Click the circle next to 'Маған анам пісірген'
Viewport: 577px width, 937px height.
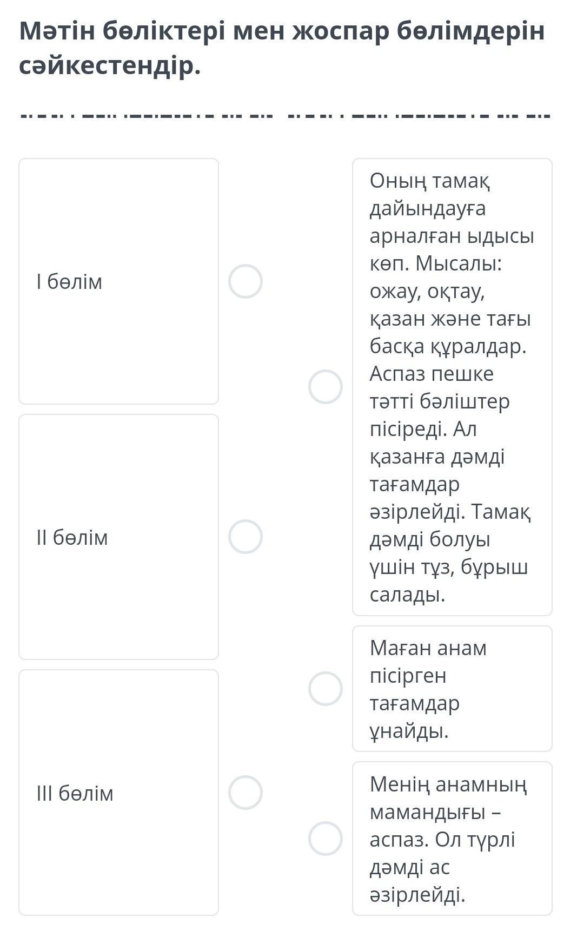pyautogui.click(x=325, y=689)
